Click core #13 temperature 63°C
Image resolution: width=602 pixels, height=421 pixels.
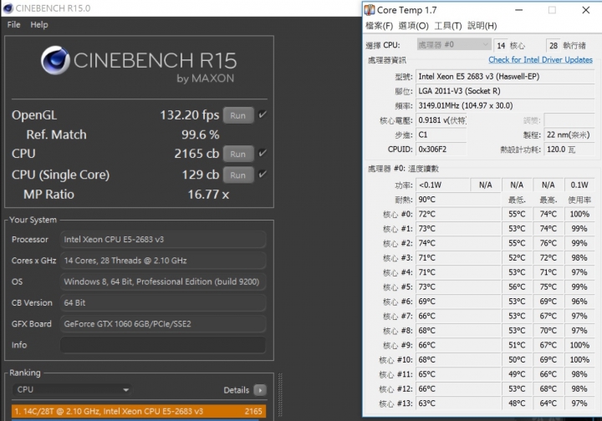(458, 403)
